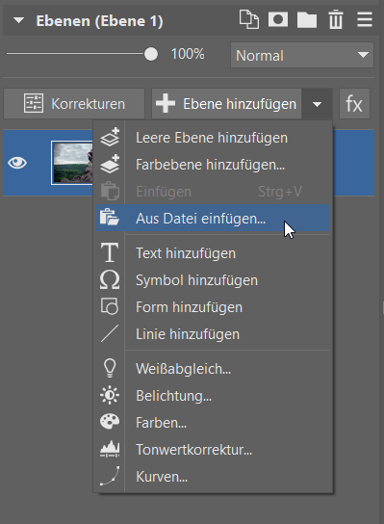Click the Ebenen (Ebene 1) panel title
Viewport: 384px width, 524px height.
click(99, 21)
